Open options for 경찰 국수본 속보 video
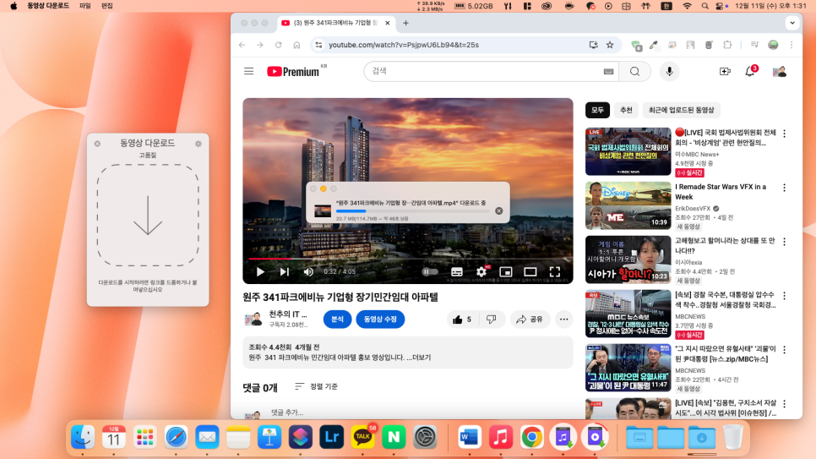Viewport: 816px width, 459px height. point(784,295)
